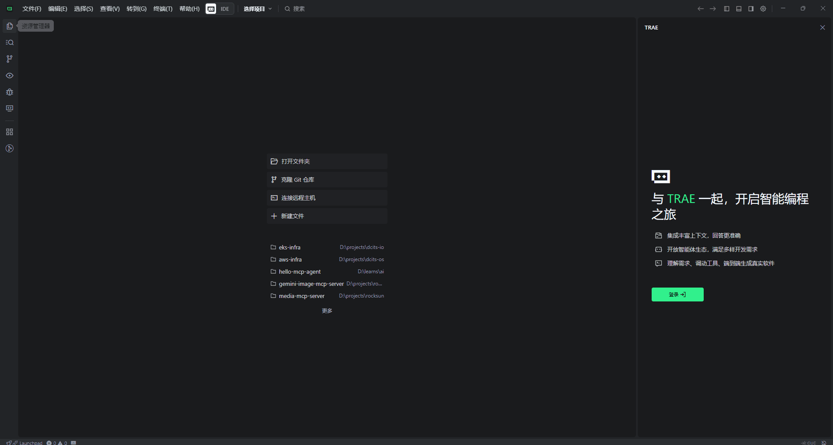Click the bug-shaped Run and Debug icon
Image resolution: width=833 pixels, height=445 pixels.
tap(10, 92)
